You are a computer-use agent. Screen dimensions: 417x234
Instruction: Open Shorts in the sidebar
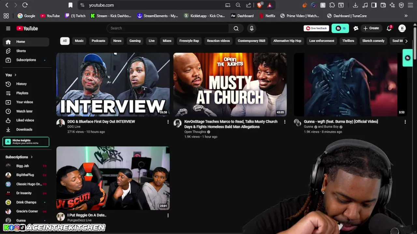(26, 51)
